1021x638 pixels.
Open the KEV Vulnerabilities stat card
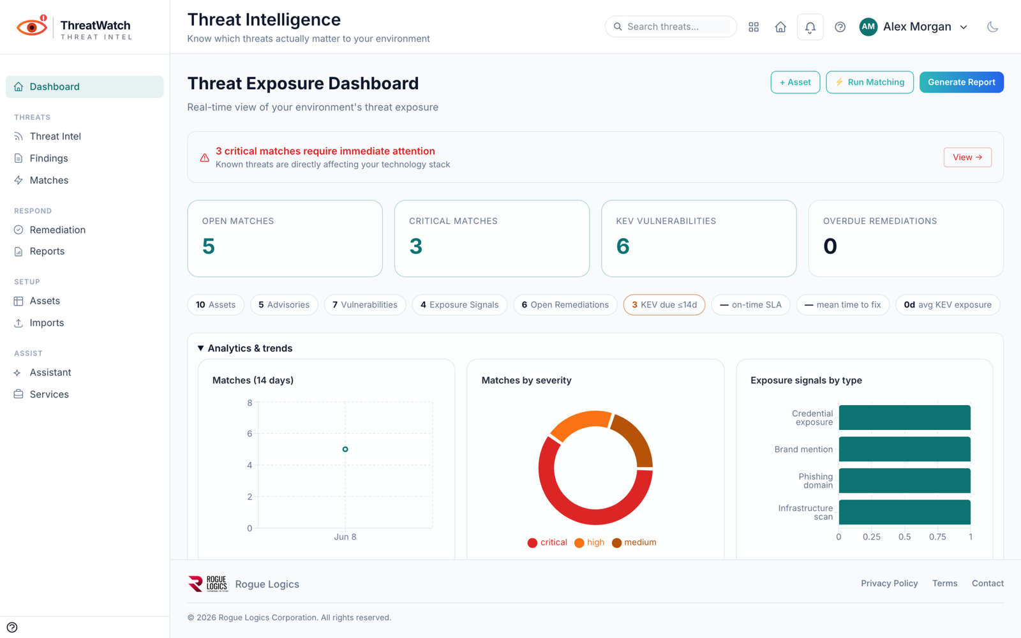[699, 239]
